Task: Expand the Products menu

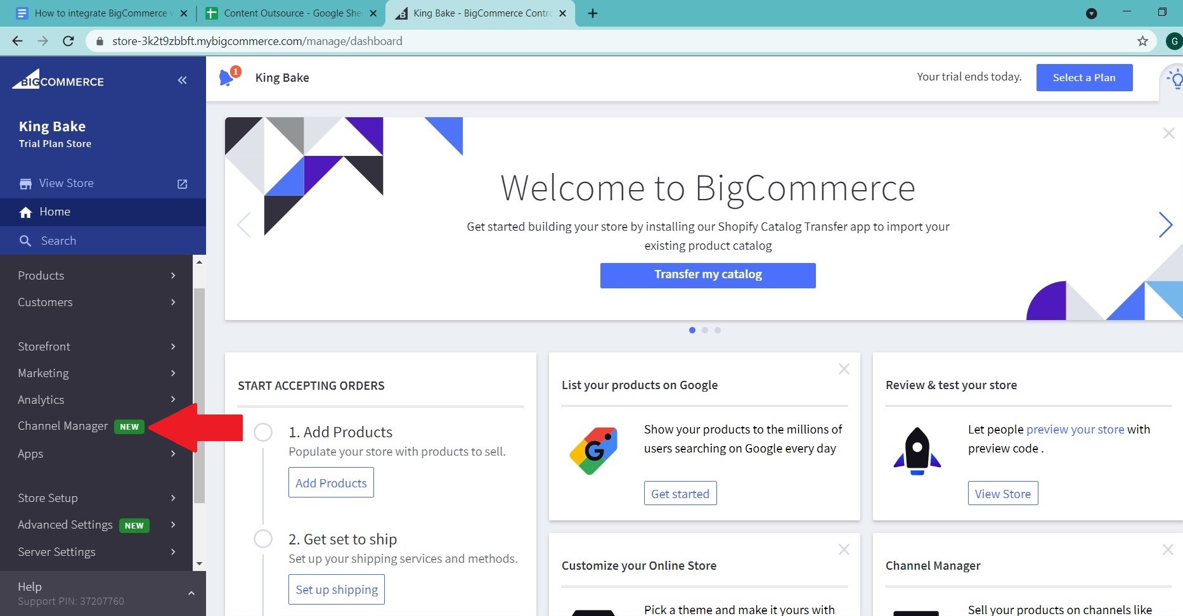Action: coord(96,276)
